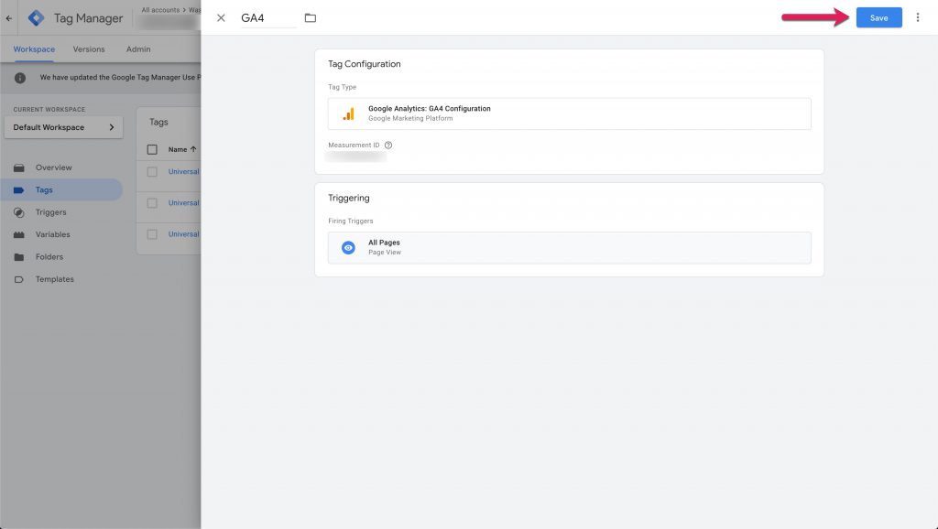Click the Tag Manager logo
Viewport: 938px width, 529px height.
click(37, 17)
